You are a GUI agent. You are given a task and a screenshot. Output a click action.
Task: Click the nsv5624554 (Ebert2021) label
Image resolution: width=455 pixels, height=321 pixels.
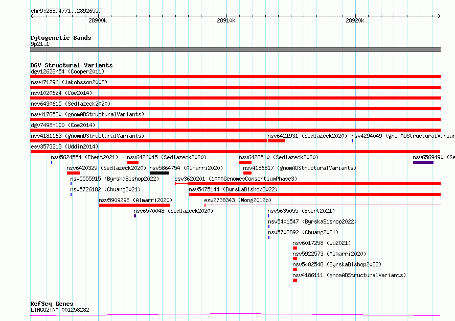(84, 157)
